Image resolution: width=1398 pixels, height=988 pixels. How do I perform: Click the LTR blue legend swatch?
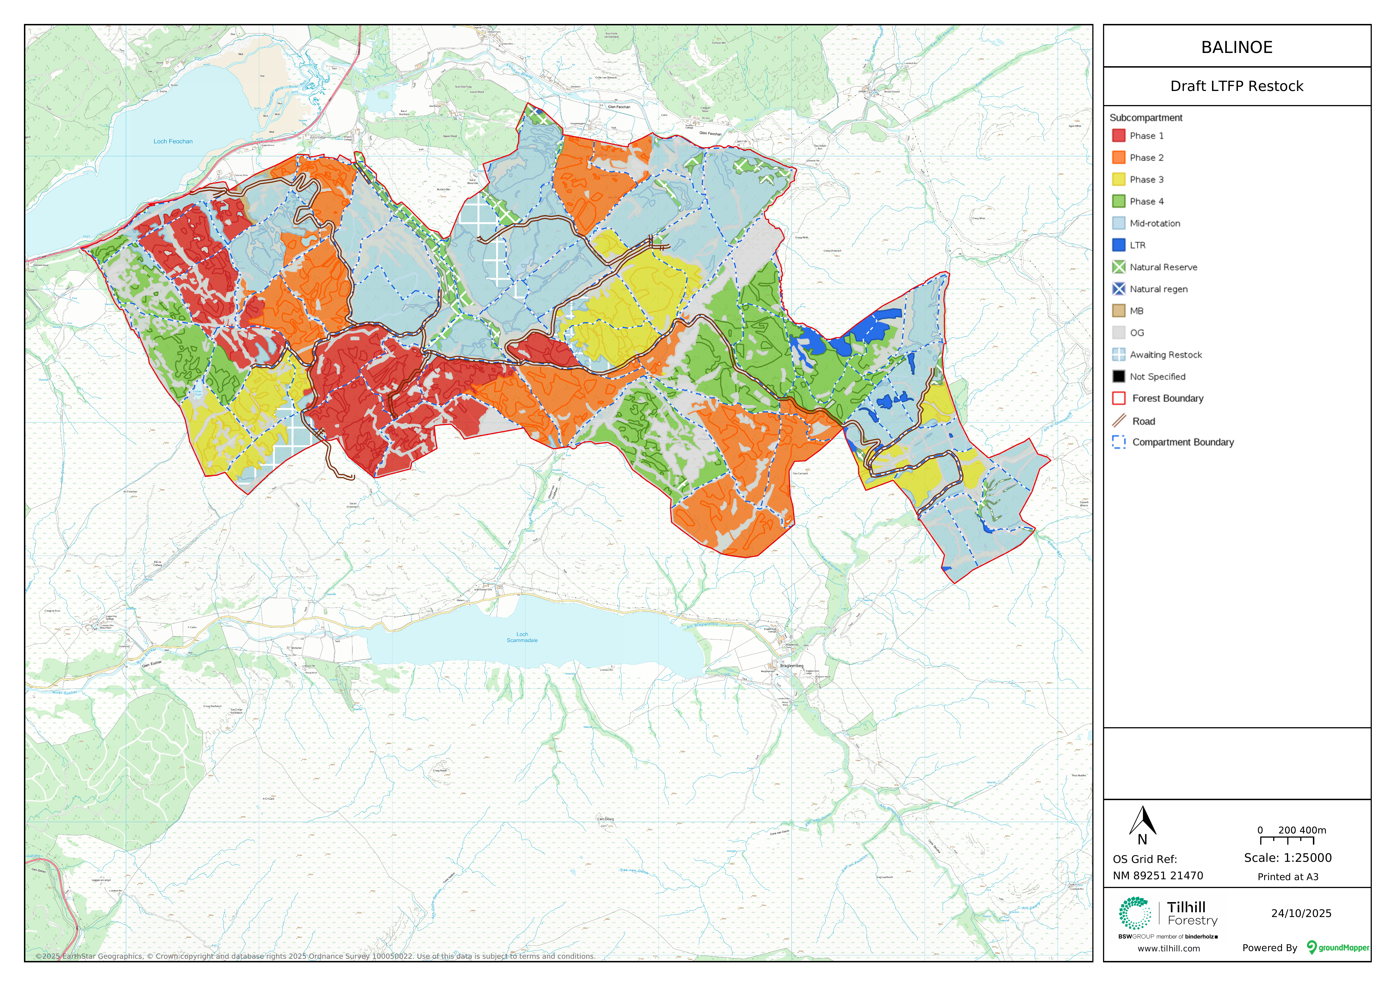1119,245
